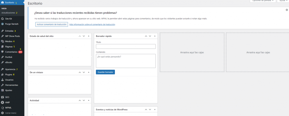Open the Ayuda help dropdown
This screenshot has width=289, height=116.
283,1
